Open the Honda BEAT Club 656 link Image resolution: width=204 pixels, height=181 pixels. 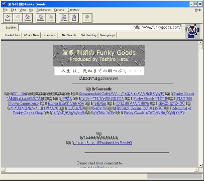(x=66, y=104)
